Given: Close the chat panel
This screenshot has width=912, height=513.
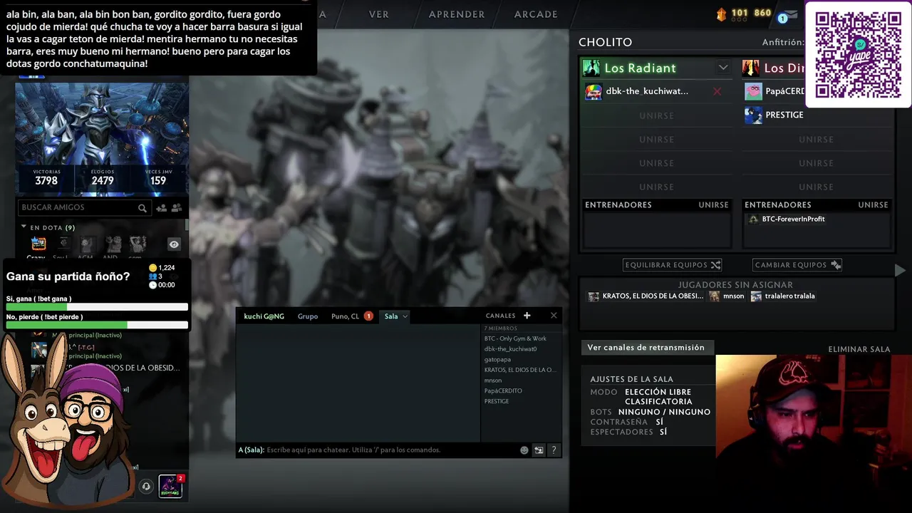Looking at the screenshot, I should 554,316.
